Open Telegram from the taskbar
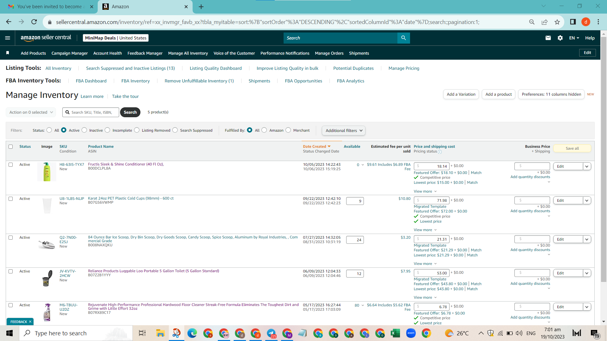Viewport: 607px width, 341px height. pyautogui.click(x=271, y=333)
